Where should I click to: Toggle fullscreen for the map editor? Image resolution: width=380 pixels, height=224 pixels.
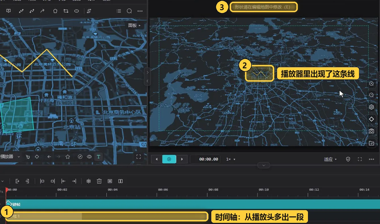pos(139,157)
